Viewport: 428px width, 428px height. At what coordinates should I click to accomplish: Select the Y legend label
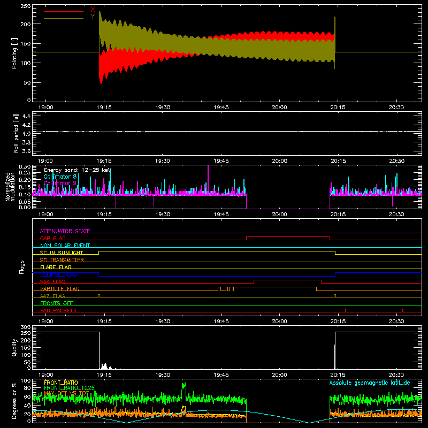pos(93,17)
